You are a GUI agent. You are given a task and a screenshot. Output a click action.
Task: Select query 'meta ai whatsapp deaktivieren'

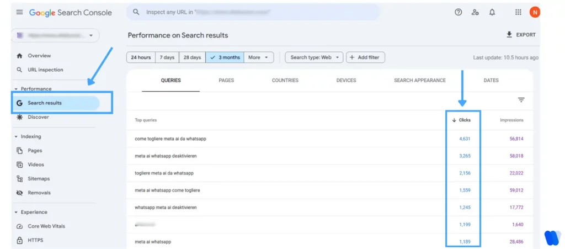(x=166, y=156)
